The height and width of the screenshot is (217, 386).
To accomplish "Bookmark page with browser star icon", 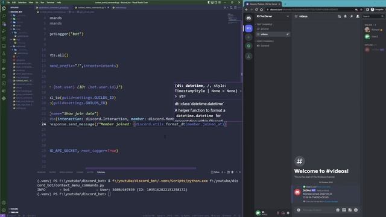I will tap(361, 10).
